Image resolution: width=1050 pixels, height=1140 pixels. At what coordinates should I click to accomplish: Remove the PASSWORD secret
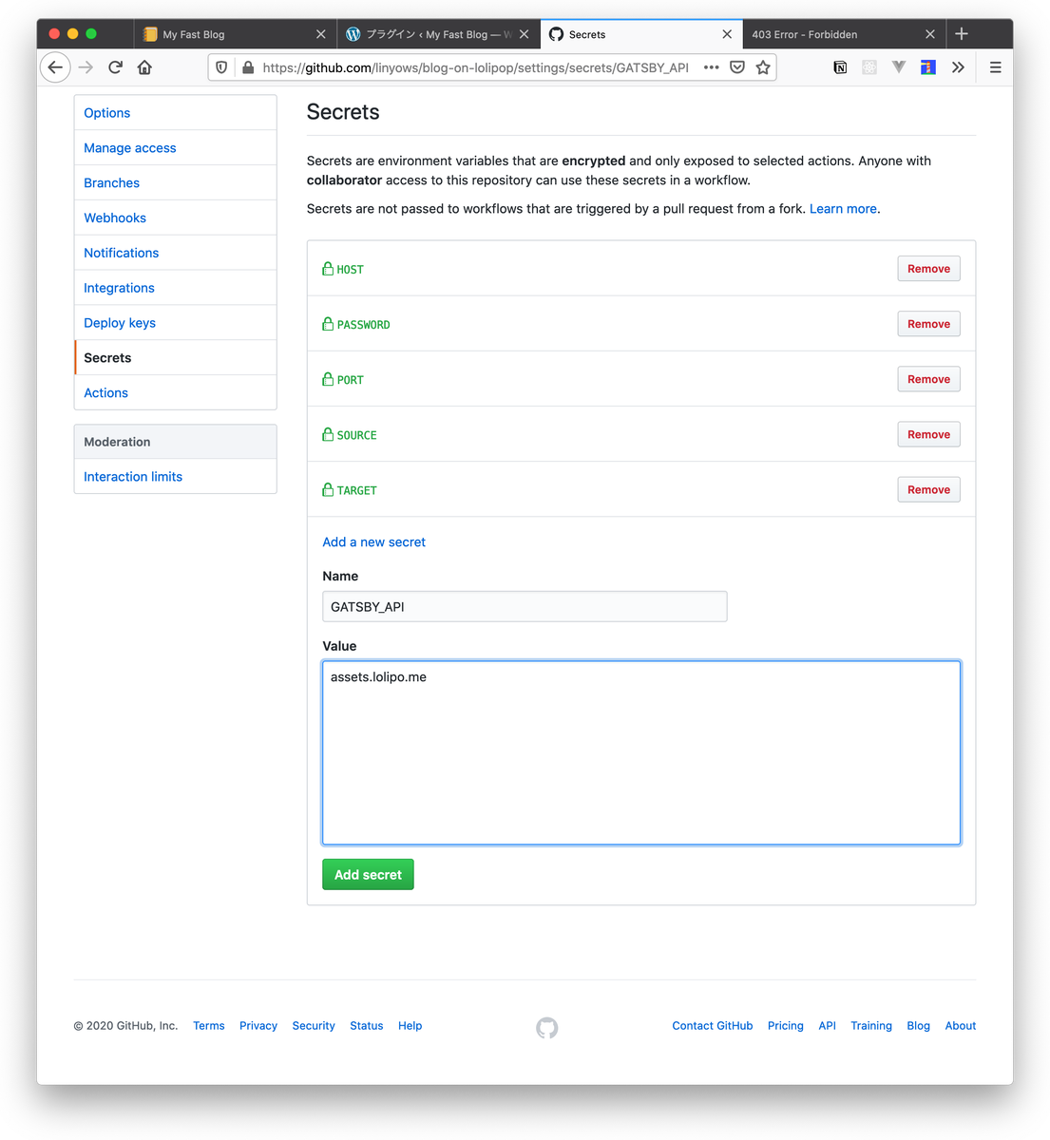(928, 324)
